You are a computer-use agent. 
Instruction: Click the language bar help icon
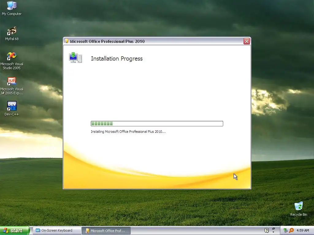coord(266,230)
